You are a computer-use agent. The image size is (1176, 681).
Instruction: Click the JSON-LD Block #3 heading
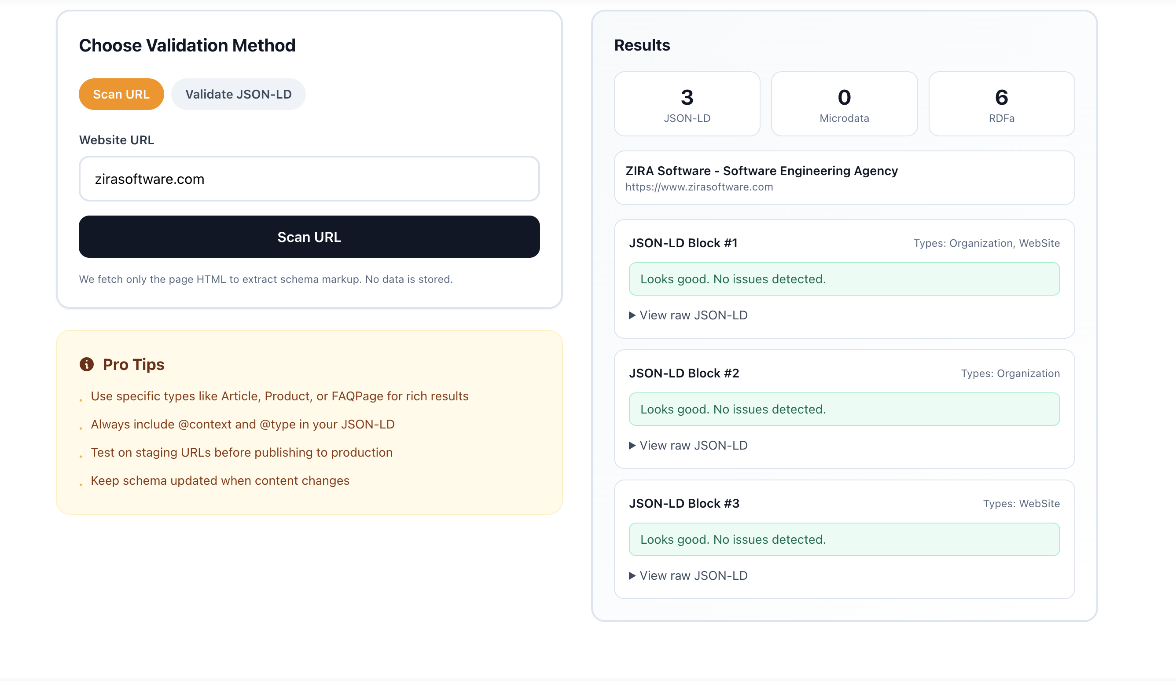click(x=684, y=503)
